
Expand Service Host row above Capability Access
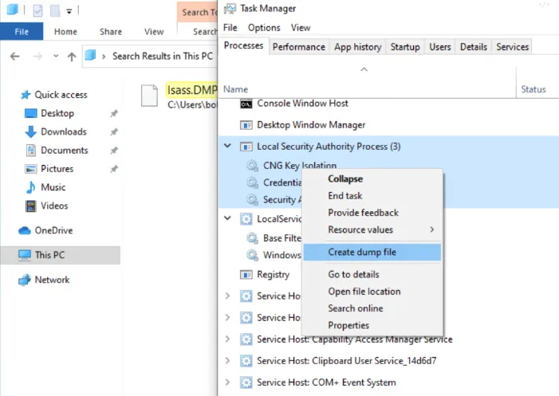pyautogui.click(x=227, y=318)
